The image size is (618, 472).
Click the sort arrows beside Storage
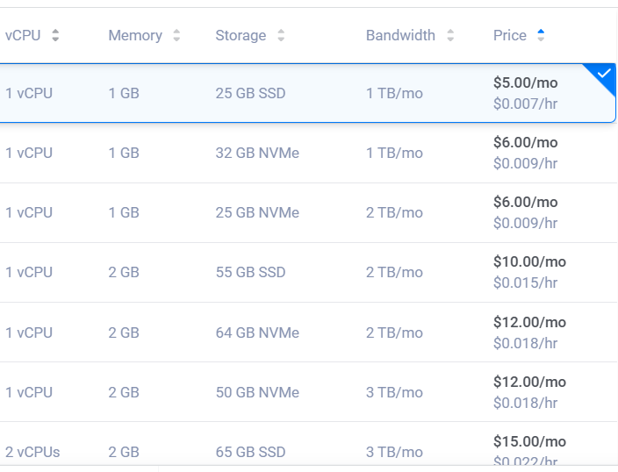point(281,36)
